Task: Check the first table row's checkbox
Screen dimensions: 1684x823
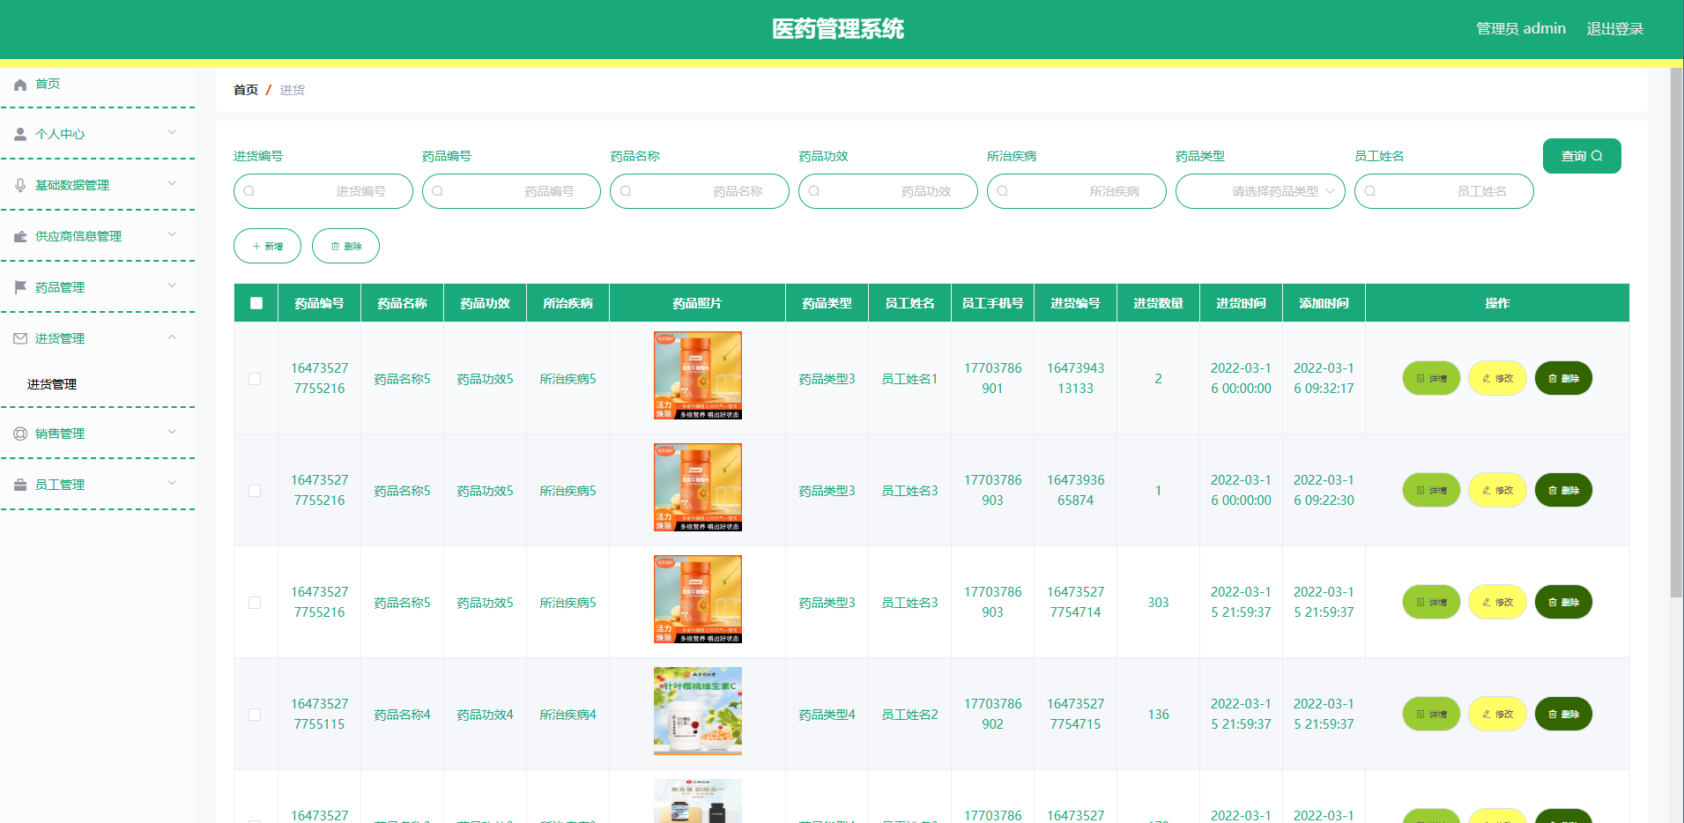Action: pyautogui.click(x=256, y=378)
